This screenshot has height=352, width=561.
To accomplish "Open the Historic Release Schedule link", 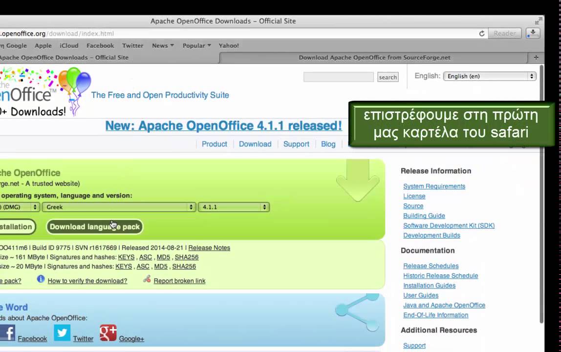I will coord(440,276).
